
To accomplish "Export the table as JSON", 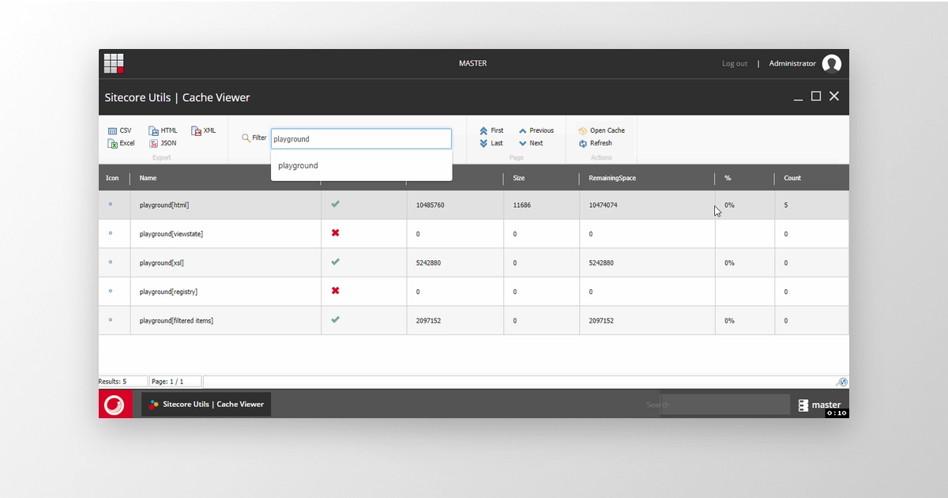I will pyautogui.click(x=163, y=143).
